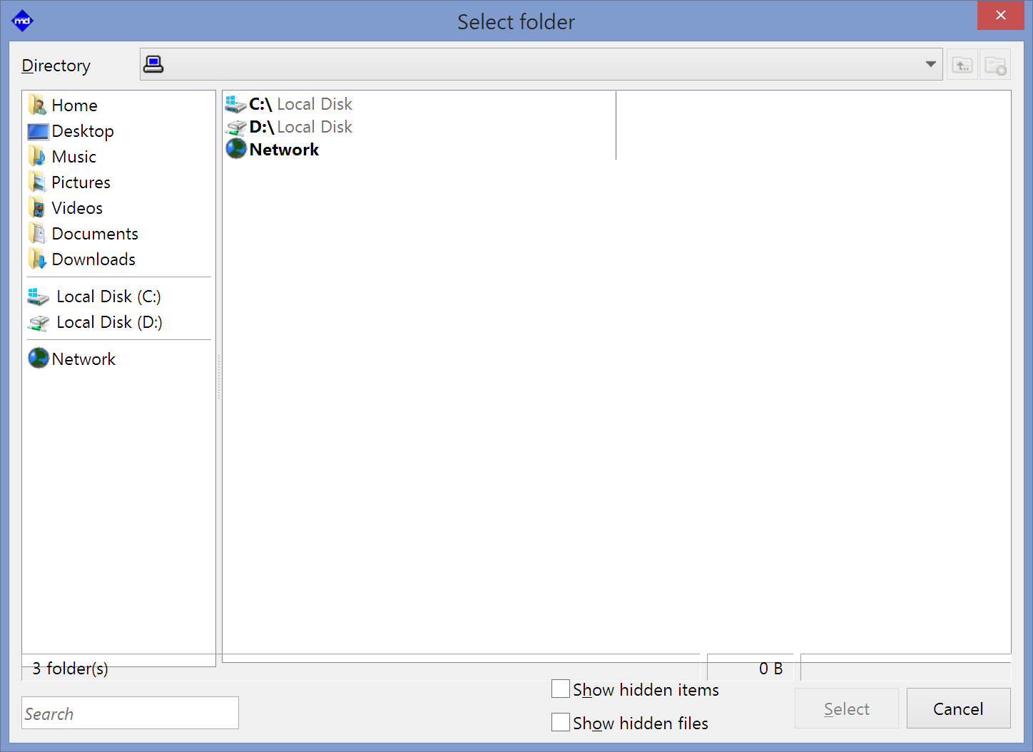The width and height of the screenshot is (1033, 752).
Task: Click into the Search input field
Action: tap(130, 714)
